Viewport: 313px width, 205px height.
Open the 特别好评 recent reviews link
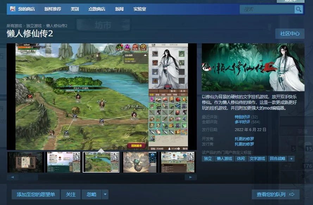pos(242,117)
